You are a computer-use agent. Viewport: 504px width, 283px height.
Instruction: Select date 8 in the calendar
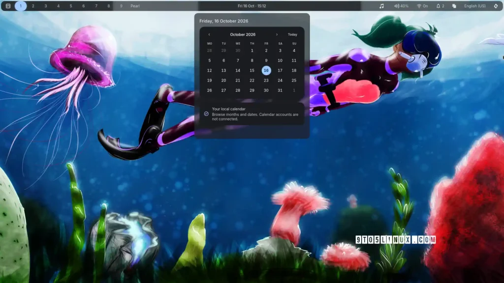pyautogui.click(x=252, y=60)
